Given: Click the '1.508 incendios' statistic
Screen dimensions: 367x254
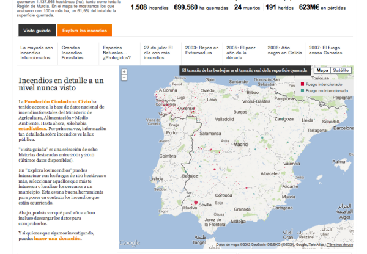Looking at the screenshot, I should tap(149, 7).
